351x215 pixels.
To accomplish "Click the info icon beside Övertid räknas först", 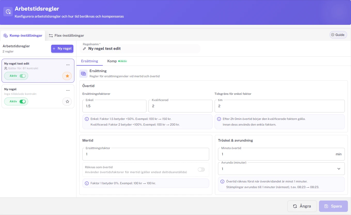I will pos(222,181).
